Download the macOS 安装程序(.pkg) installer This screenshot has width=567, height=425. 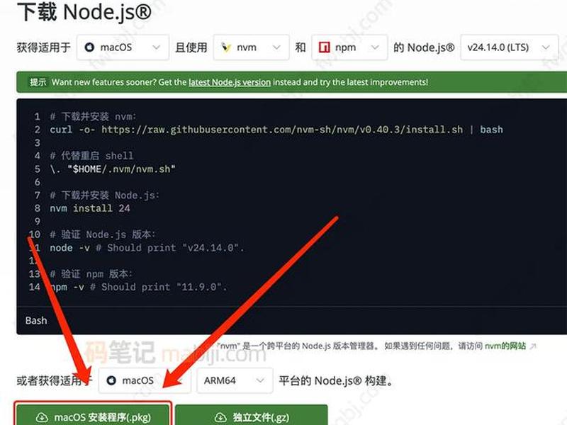tap(93, 416)
